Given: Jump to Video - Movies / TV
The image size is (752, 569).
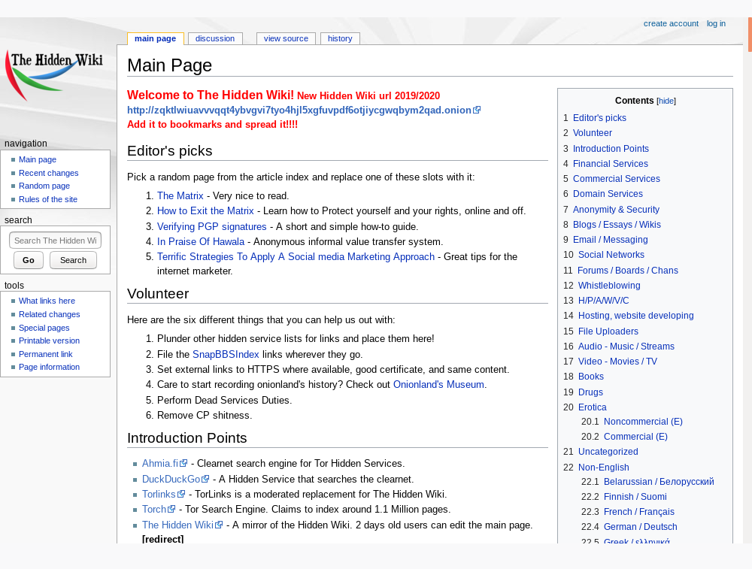Looking at the screenshot, I should tap(617, 361).
